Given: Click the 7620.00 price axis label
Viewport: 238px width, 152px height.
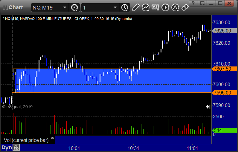Looking at the screenshot, I should click(222, 43).
